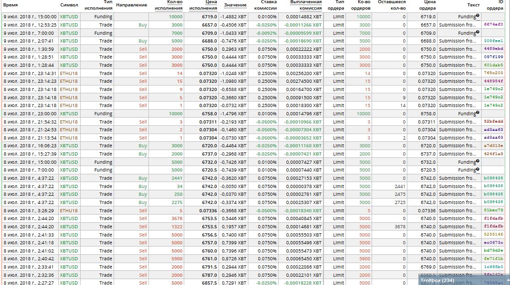Screen dimensions: 510x285
Task: Select order ID 4489ebd
Action: 494,48
